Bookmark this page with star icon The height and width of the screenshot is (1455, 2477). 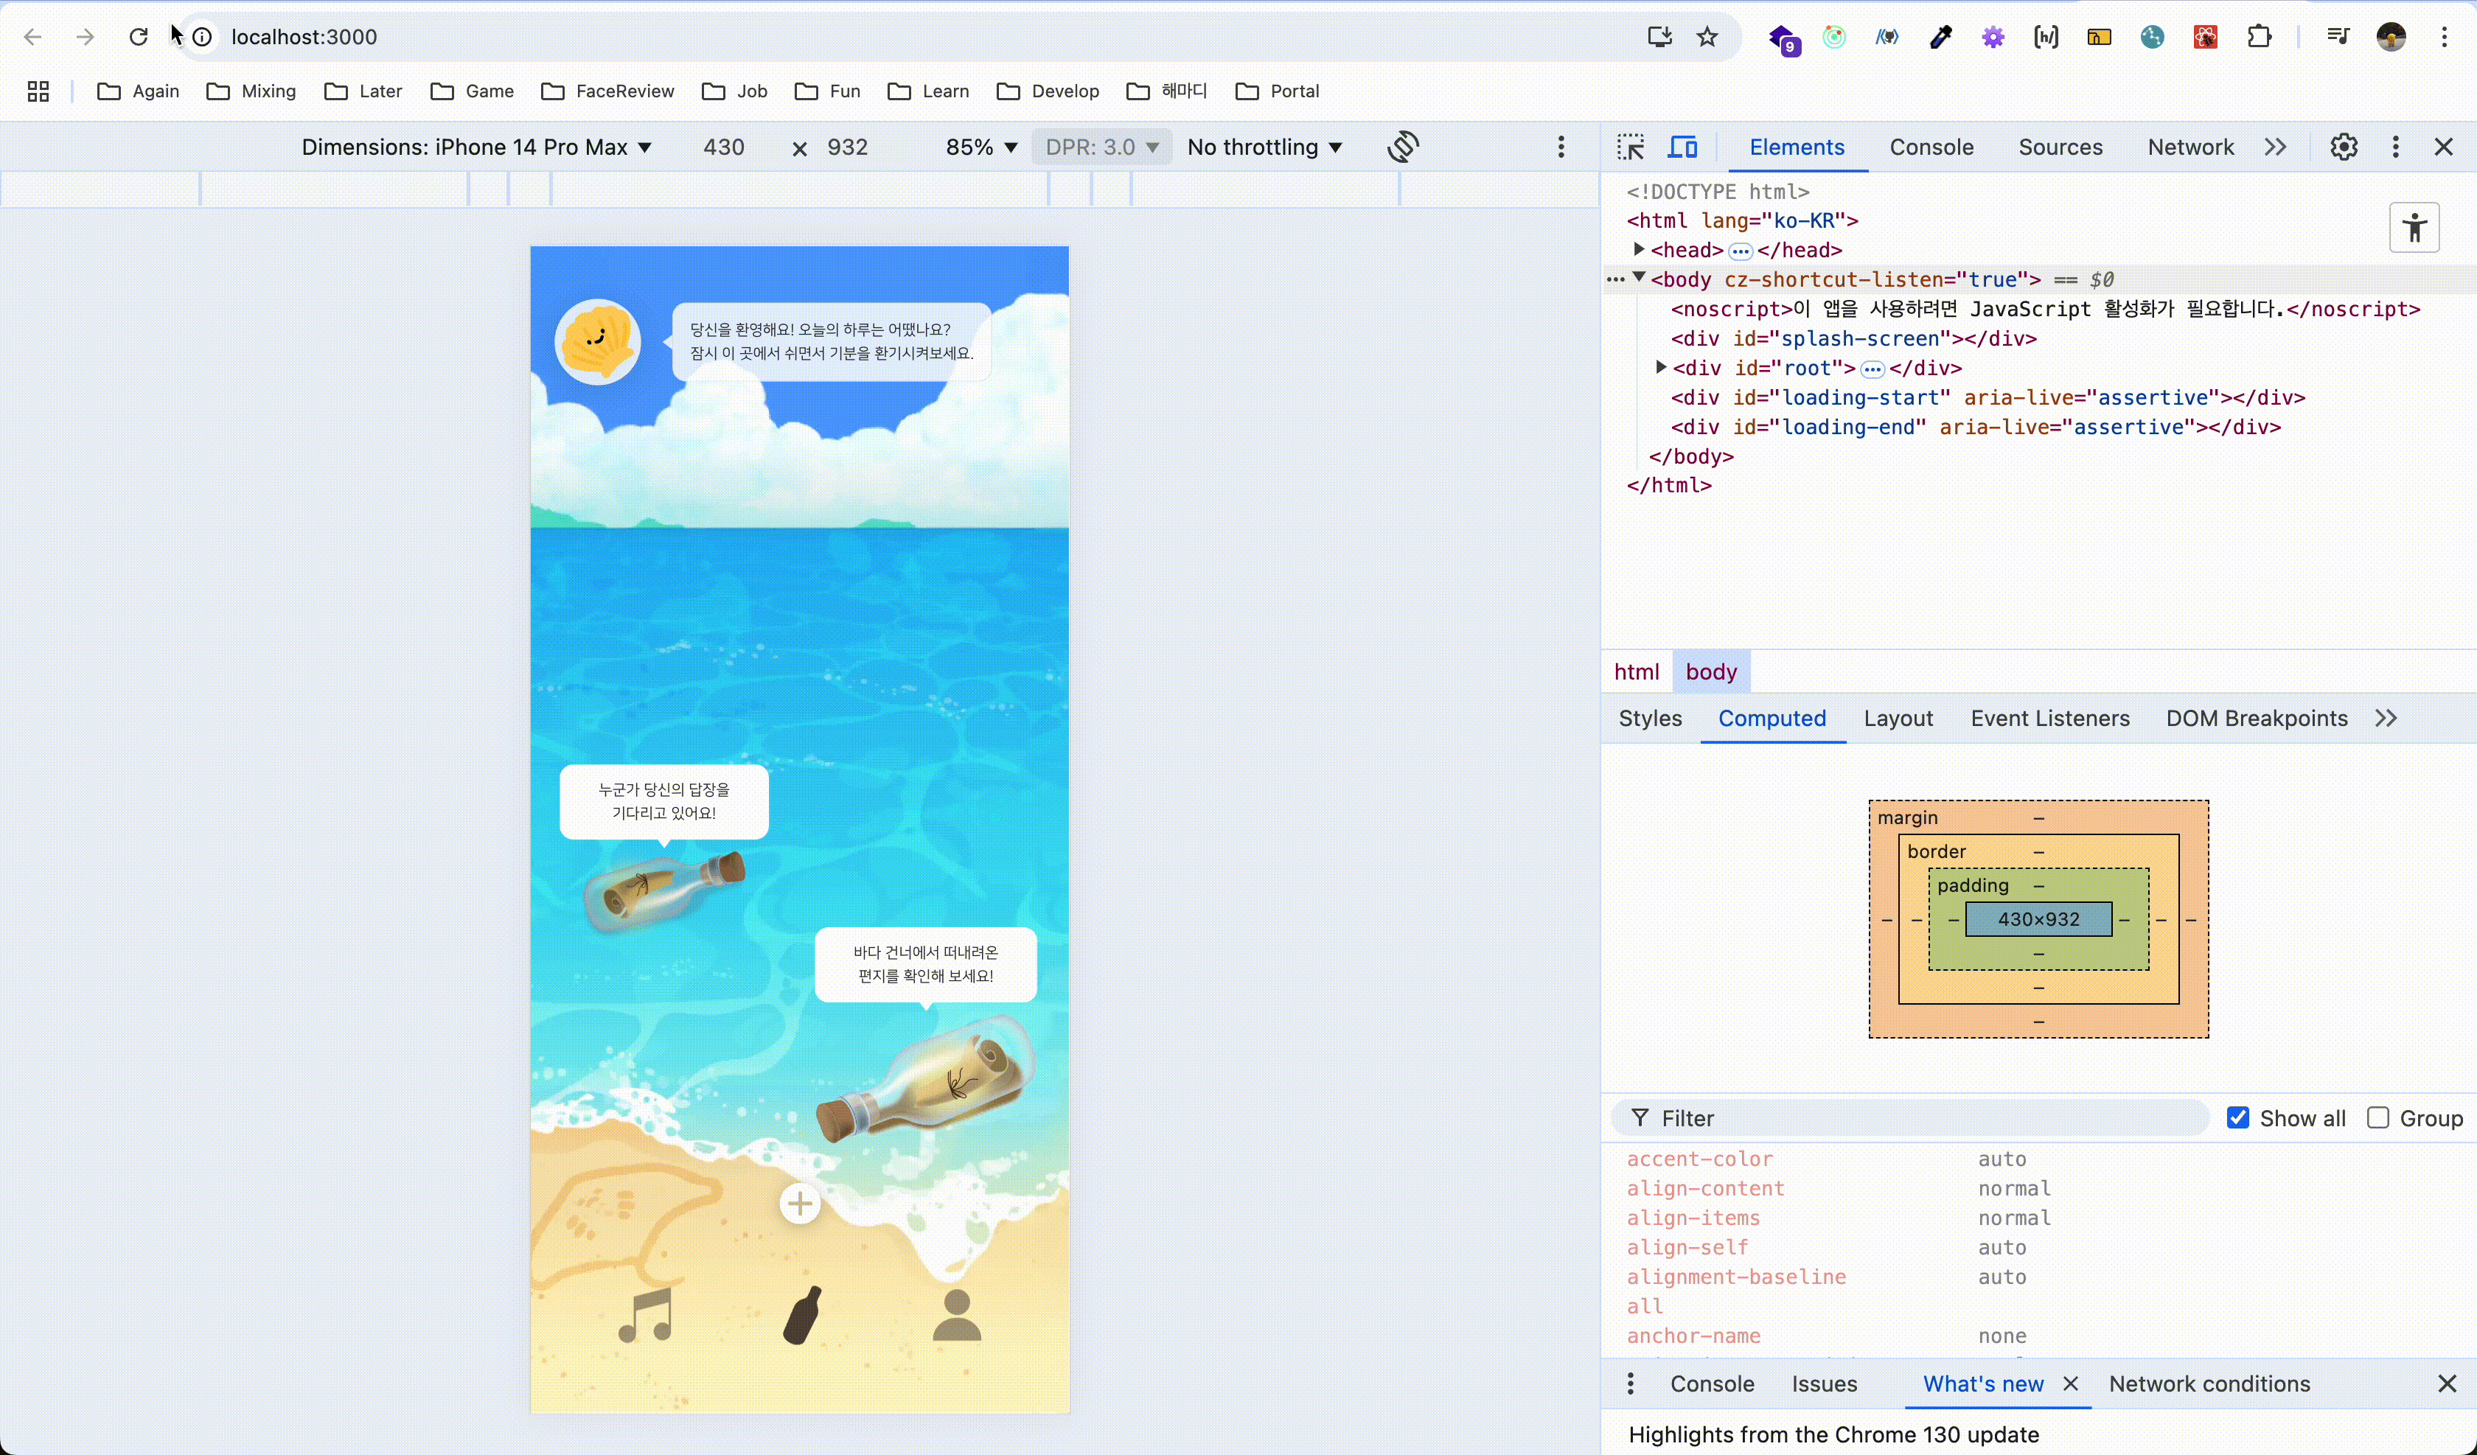click(x=1707, y=38)
